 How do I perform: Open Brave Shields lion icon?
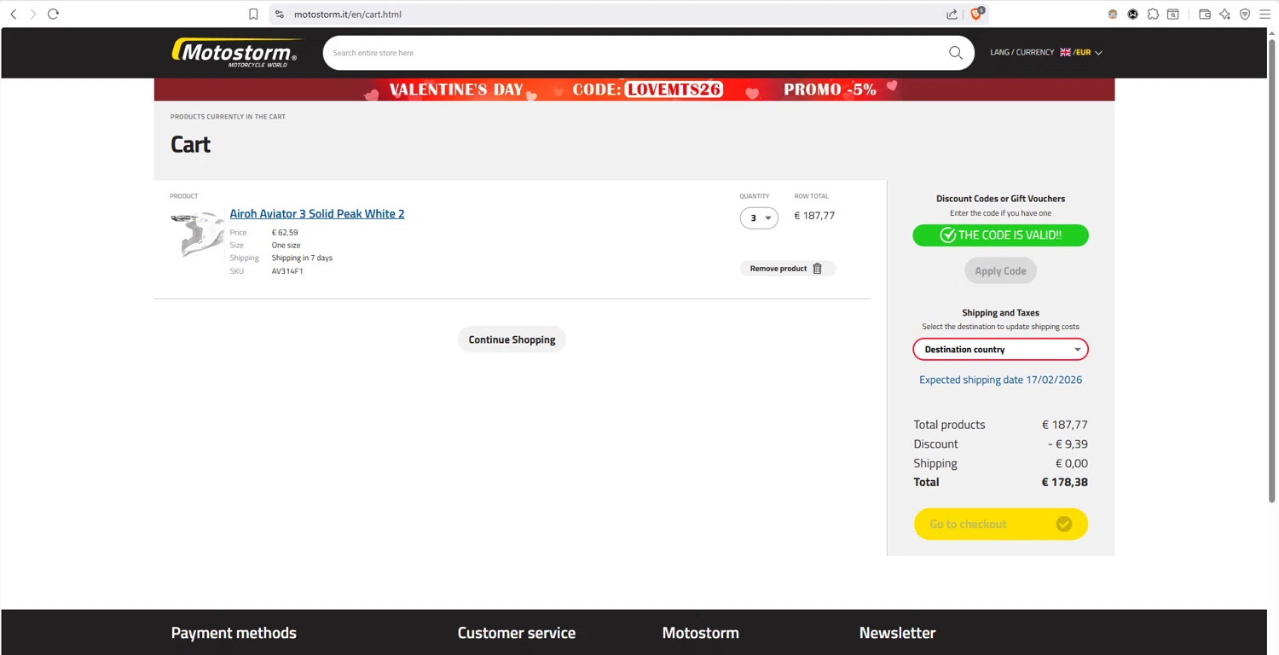[x=977, y=14]
